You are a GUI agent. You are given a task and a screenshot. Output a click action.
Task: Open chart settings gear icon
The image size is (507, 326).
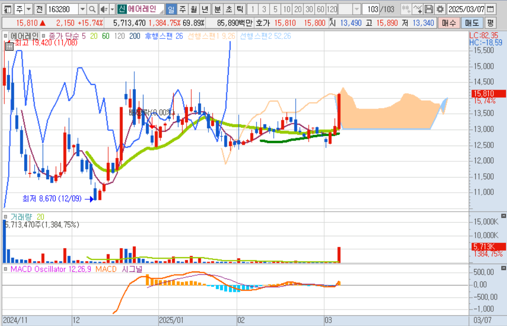[440, 9]
